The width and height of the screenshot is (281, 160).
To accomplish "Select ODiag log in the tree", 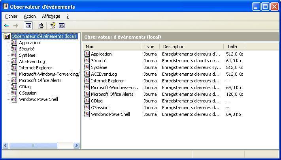I will click(25, 87).
